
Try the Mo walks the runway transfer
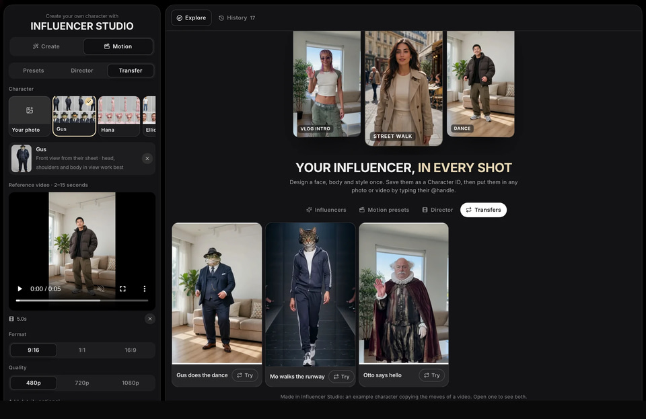(x=342, y=377)
